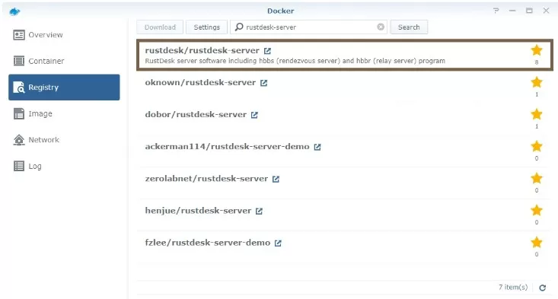Click the Image sidebar icon
The width and height of the screenshot is (558, 299).
pyautogui.click(x=19, y=113)
